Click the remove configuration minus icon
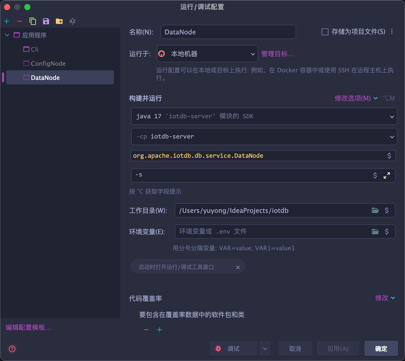Viewport: 405px width, 361px height. tap(20, 21)
